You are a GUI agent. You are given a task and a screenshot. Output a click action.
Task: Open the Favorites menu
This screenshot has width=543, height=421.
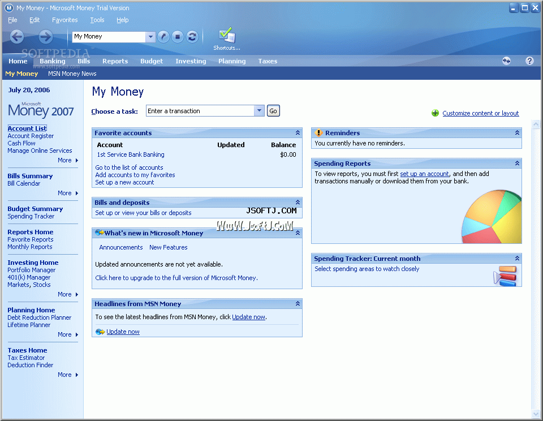[x=64, y=20]
